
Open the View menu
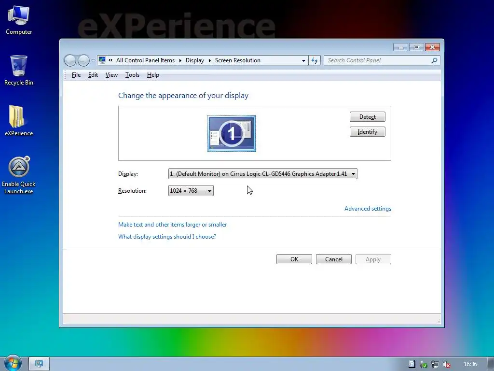[111, 75]
